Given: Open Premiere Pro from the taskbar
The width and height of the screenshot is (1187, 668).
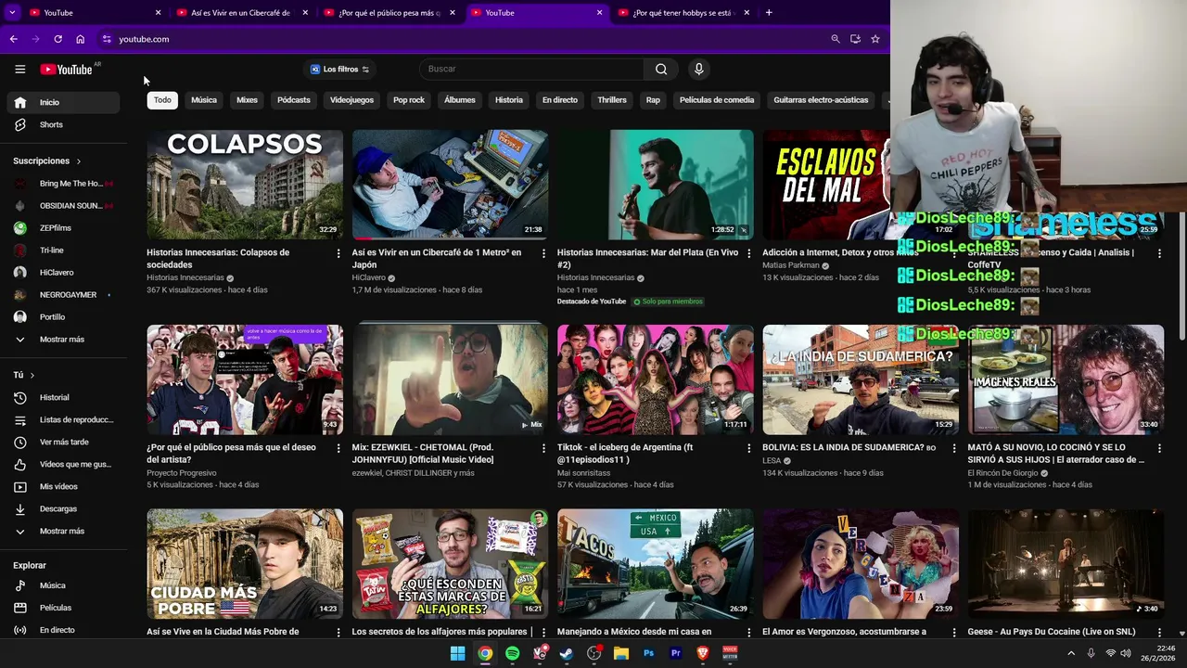Looking at the screenshot, I should click(x=675, y=653).
